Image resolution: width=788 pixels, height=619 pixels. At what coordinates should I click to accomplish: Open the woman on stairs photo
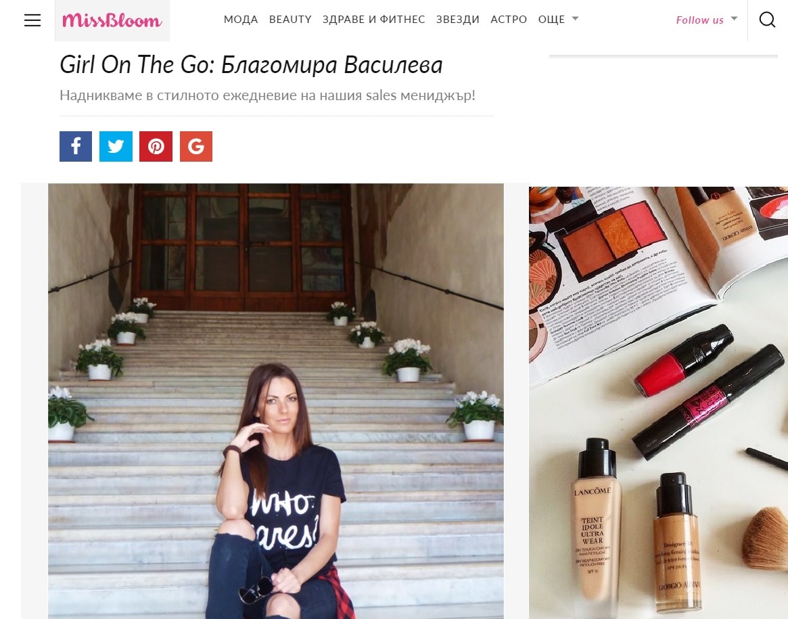point(276,401)
